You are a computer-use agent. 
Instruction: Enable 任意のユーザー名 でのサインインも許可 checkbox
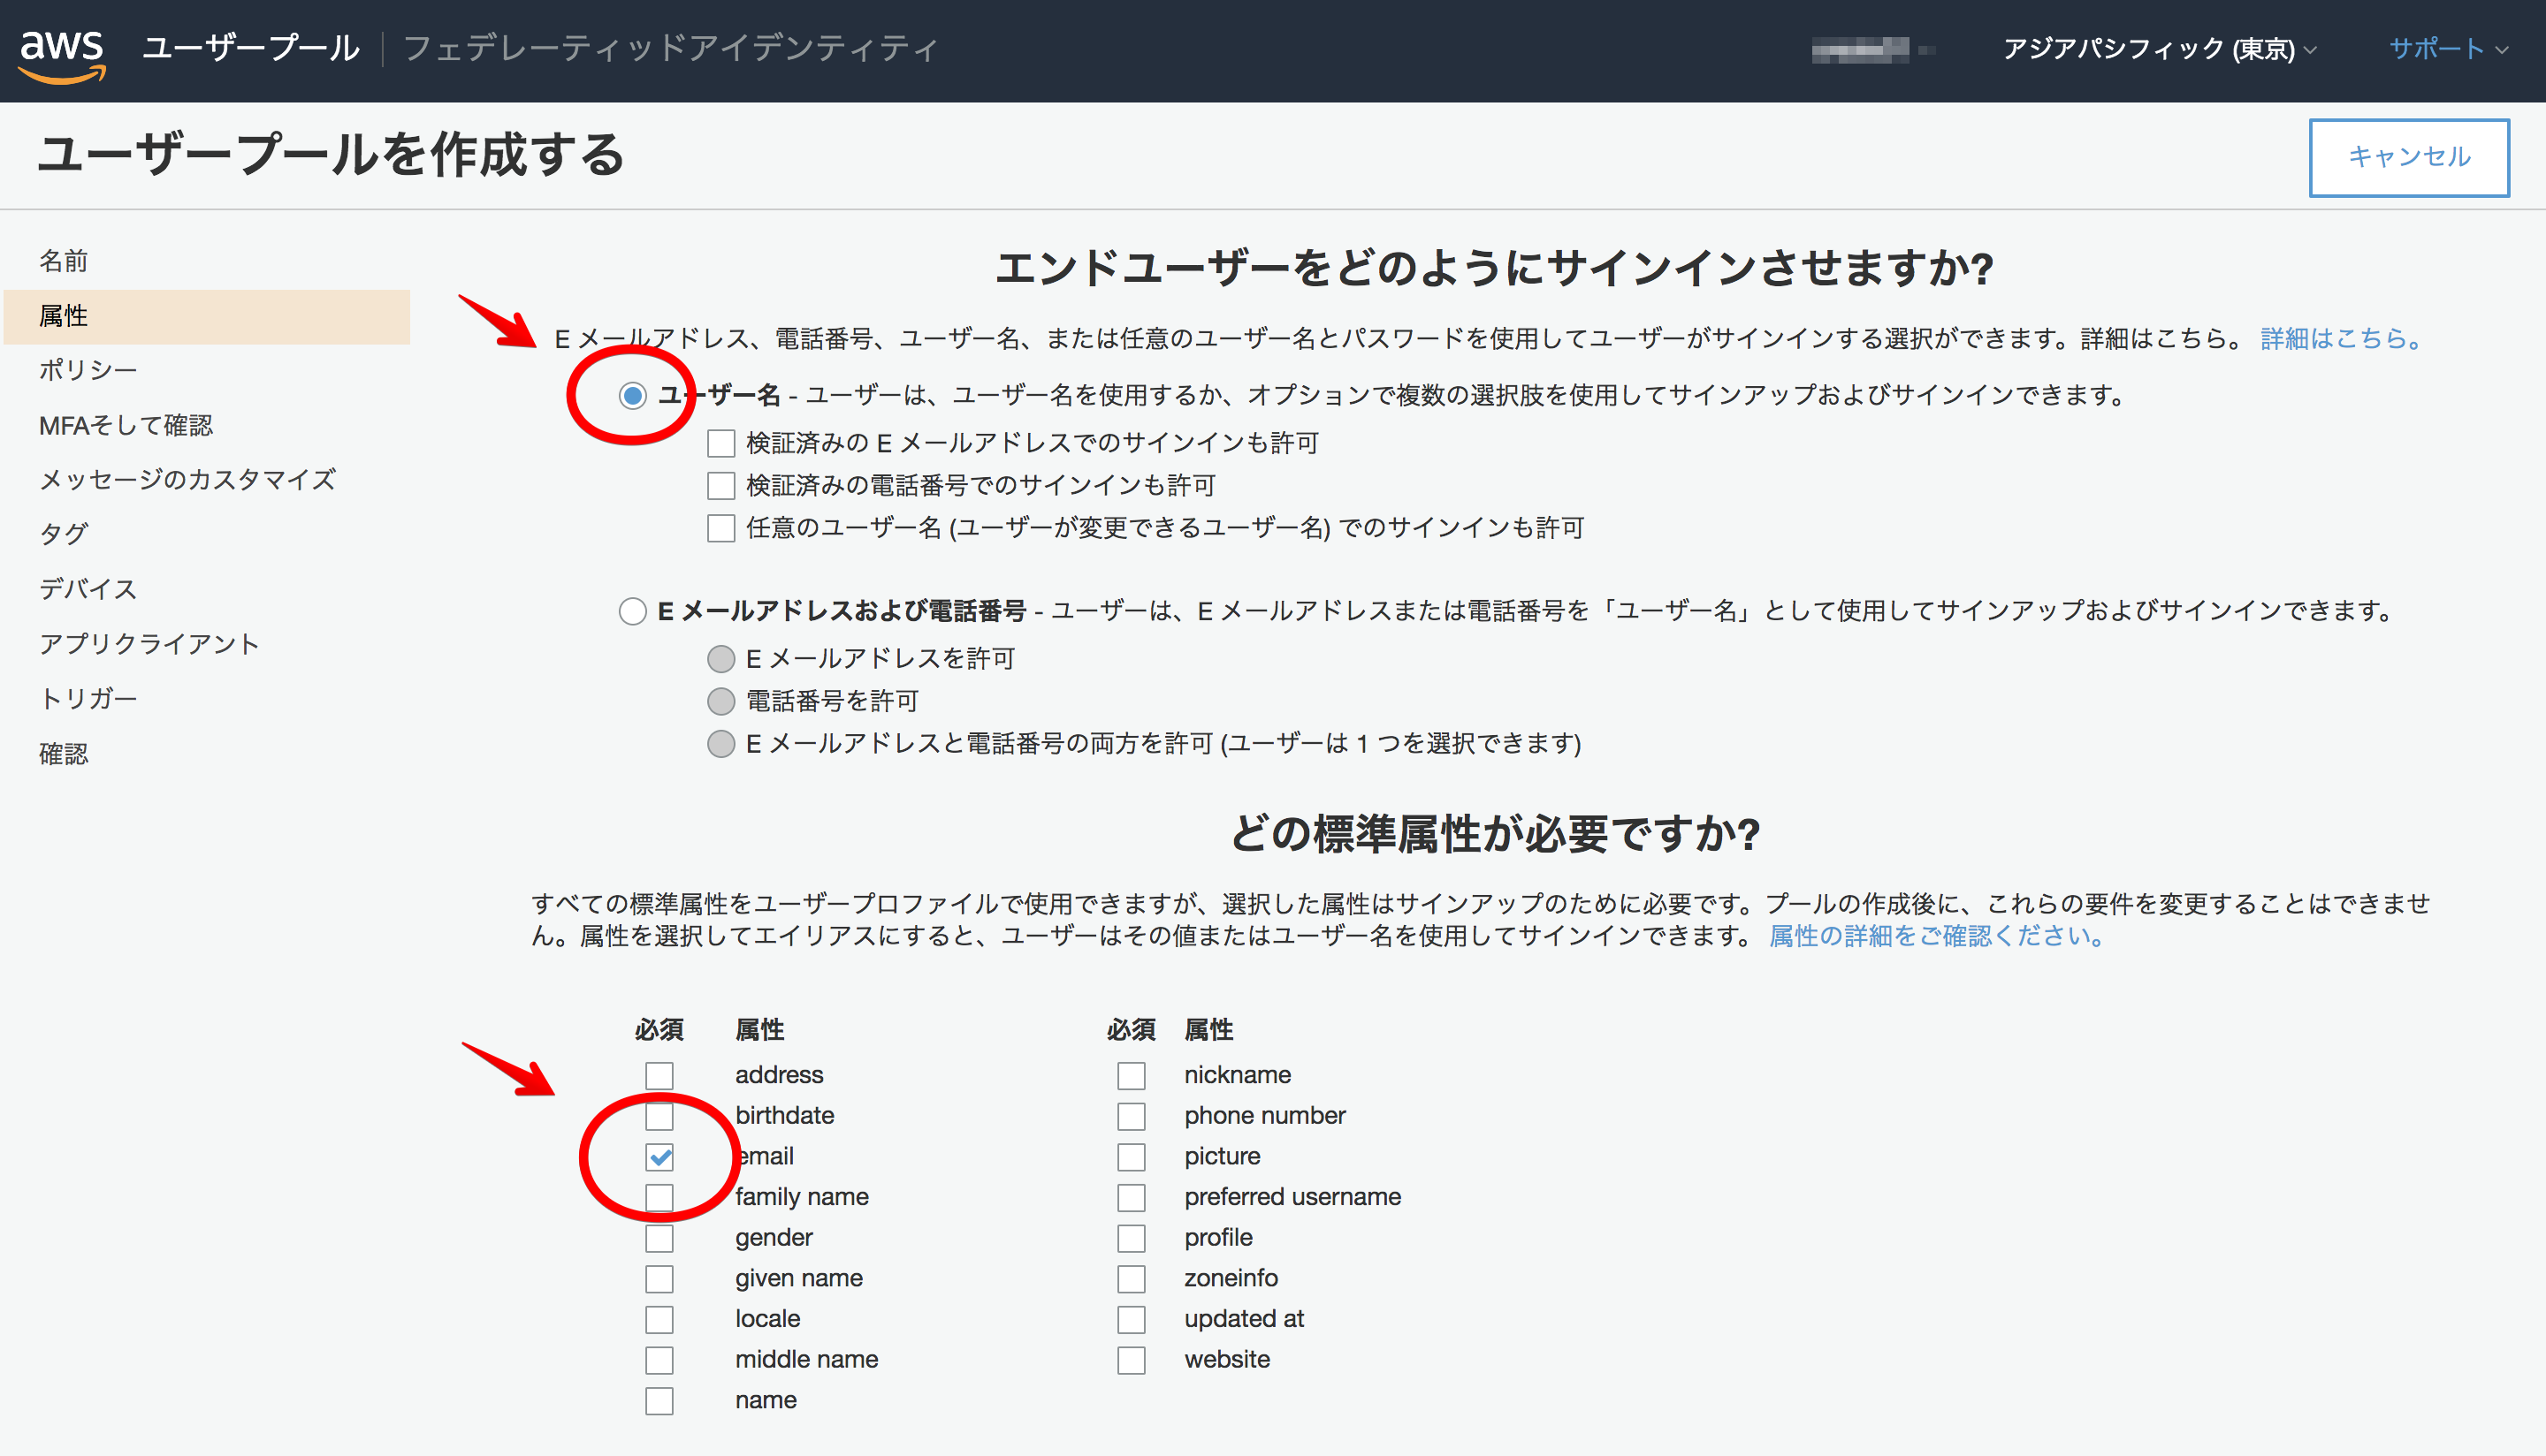[x=721, y=528]
